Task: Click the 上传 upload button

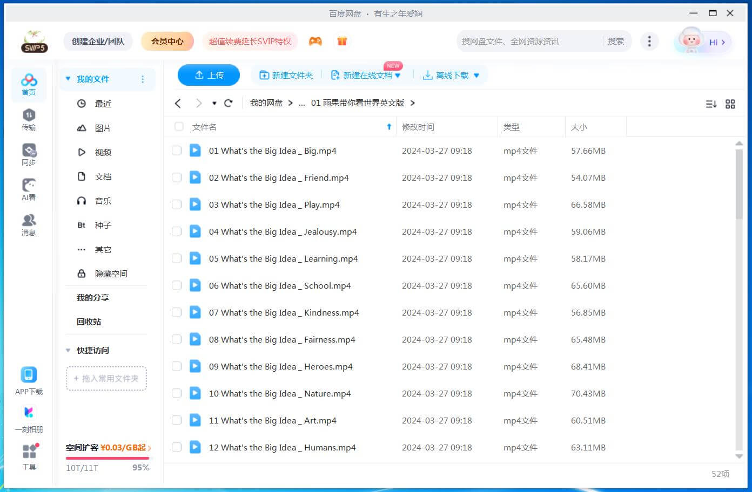Action: click(x=209, y=75)
